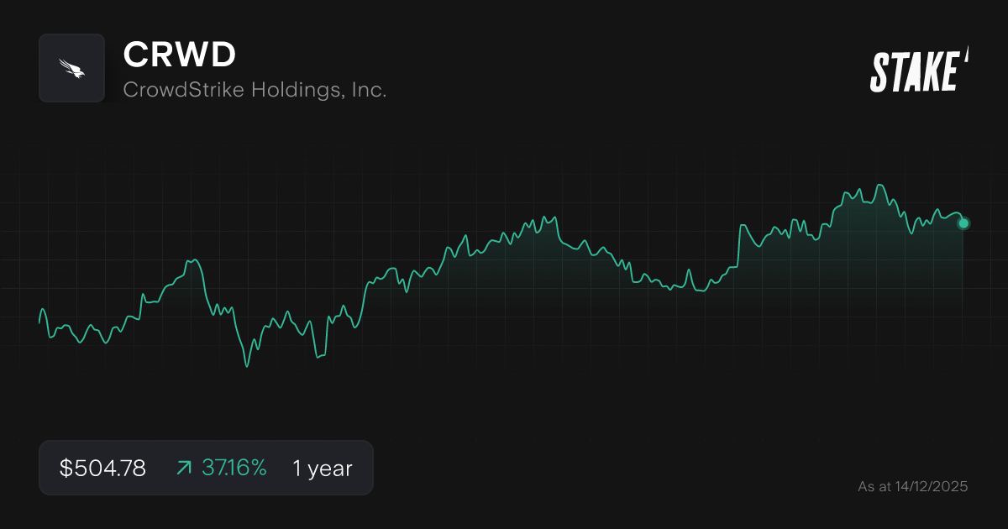Click the green upward trend arrow
1008x529 pixels.
pos(183,468)
